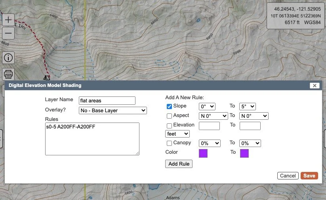Zoom in the map with plus button
Viewport: 326px width, 200px height.
[x=8, y=20]
